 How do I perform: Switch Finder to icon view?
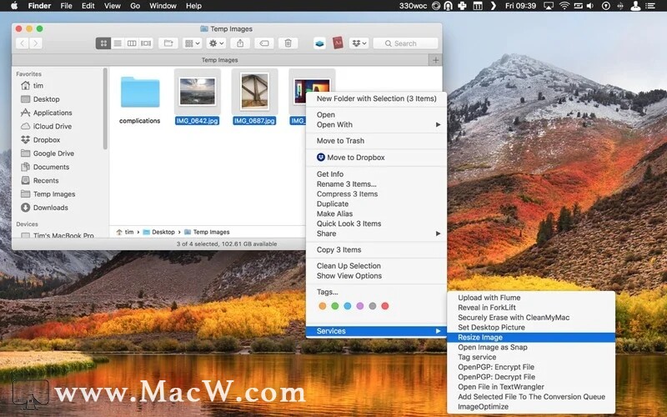point(103,43)
